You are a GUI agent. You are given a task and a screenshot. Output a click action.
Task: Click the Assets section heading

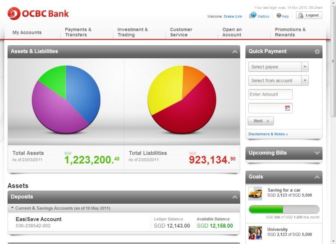point(18,186)
